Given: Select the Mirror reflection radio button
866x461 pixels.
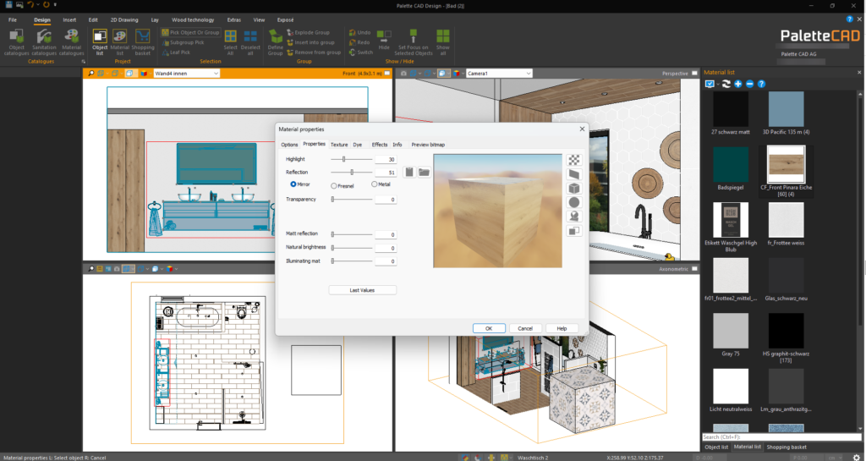Looking at the screenshot, I should tap(293, 184).
